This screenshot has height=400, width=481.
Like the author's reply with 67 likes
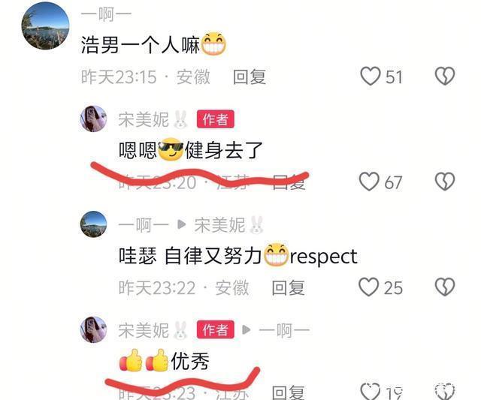tap(369, 182)
